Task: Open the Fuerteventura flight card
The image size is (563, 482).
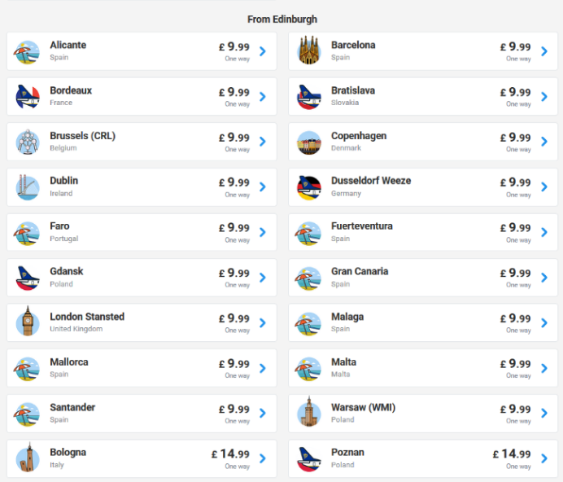Action: click(x=423, y=232)
